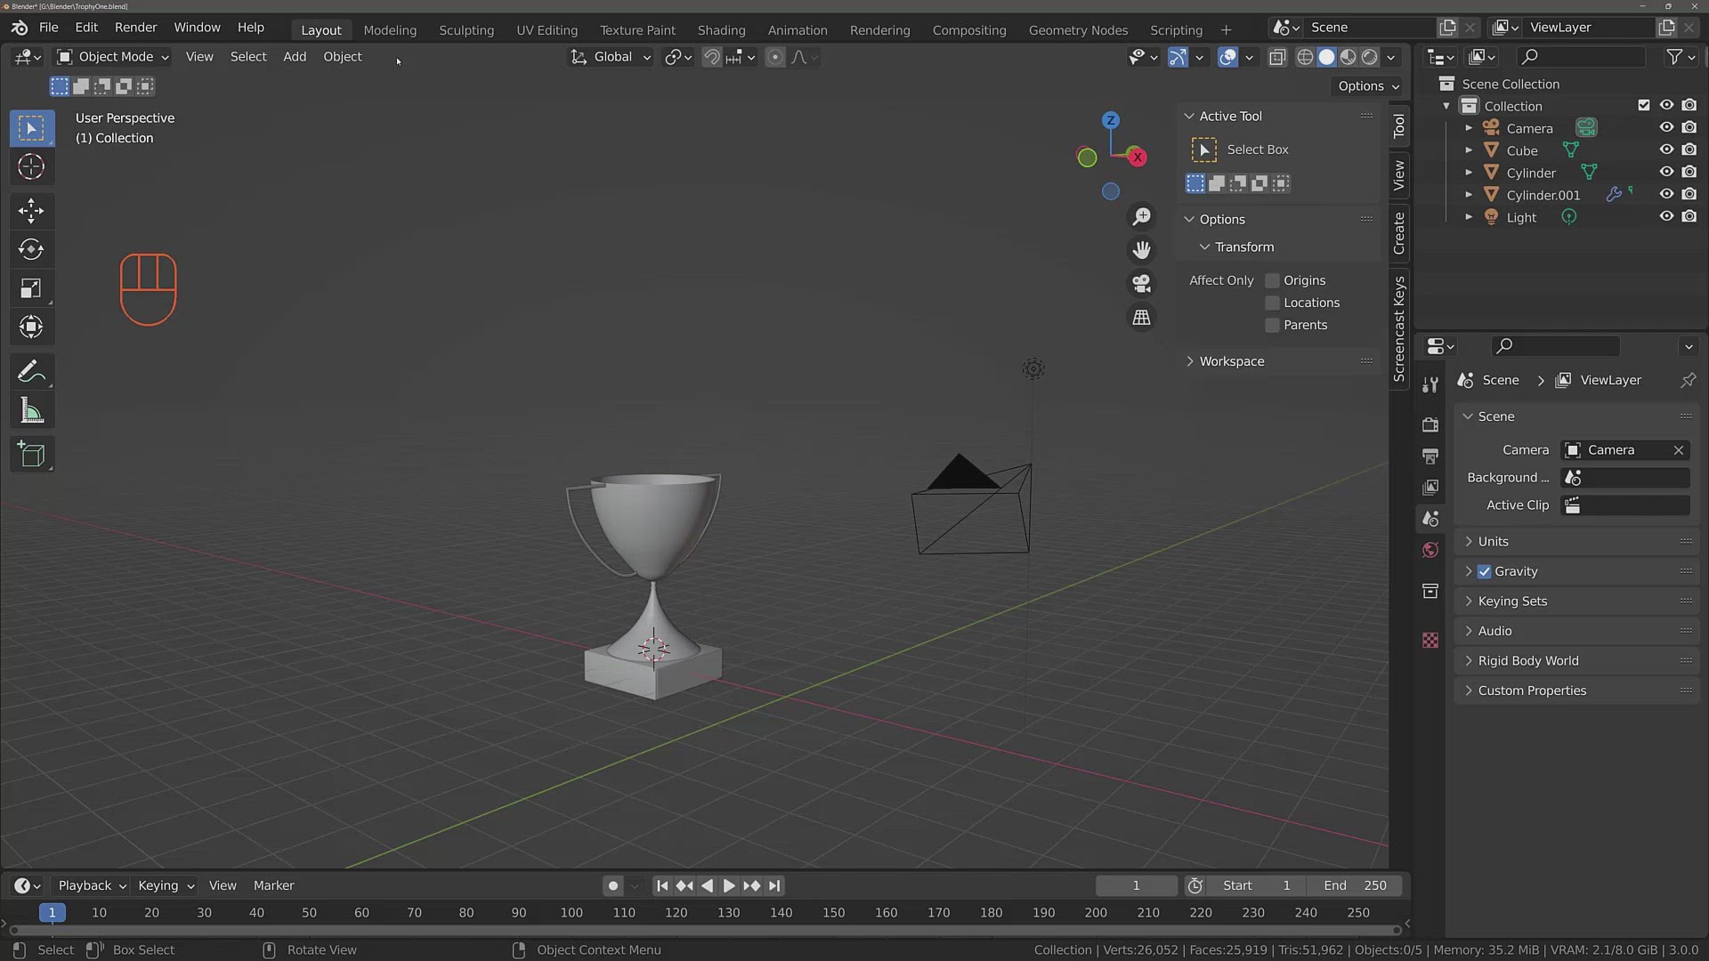Viewport: 1709px width, 961px height.
Task: Switch to the Shading workspace tab
Action: [721, 29]
